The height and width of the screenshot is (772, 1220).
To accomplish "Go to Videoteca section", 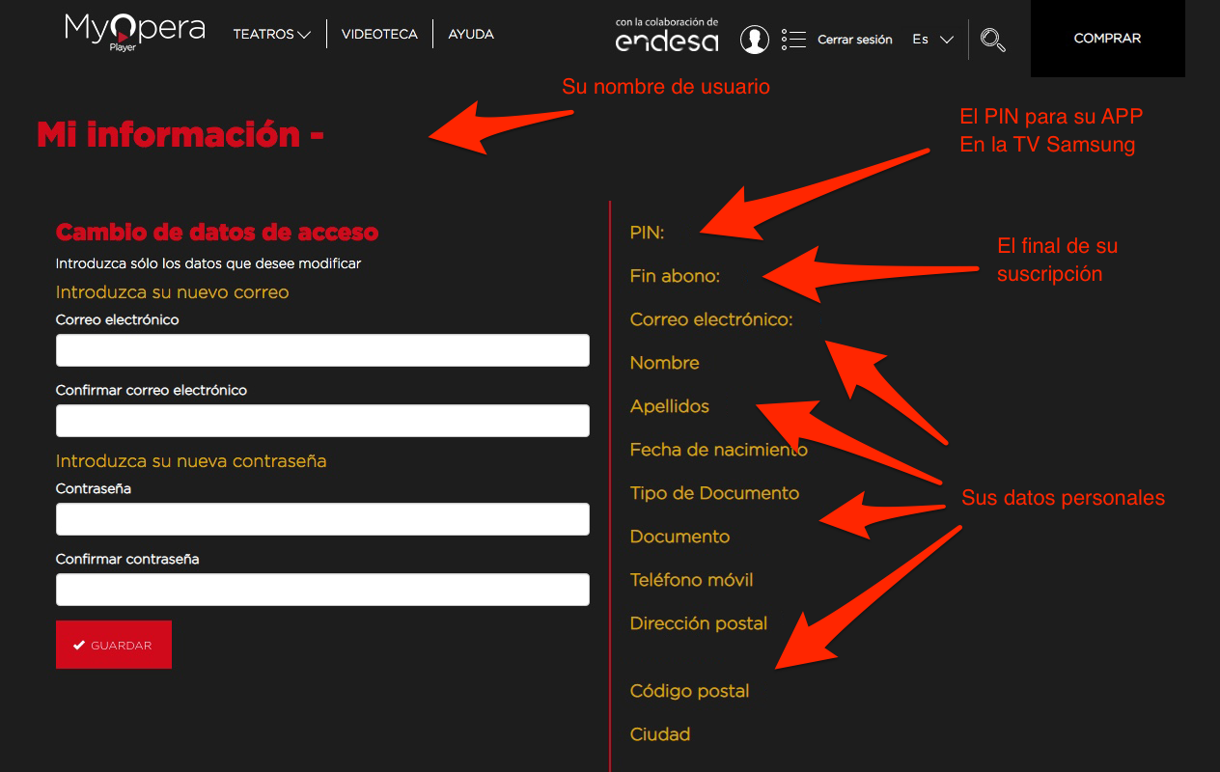I will [x=379, y=35].
